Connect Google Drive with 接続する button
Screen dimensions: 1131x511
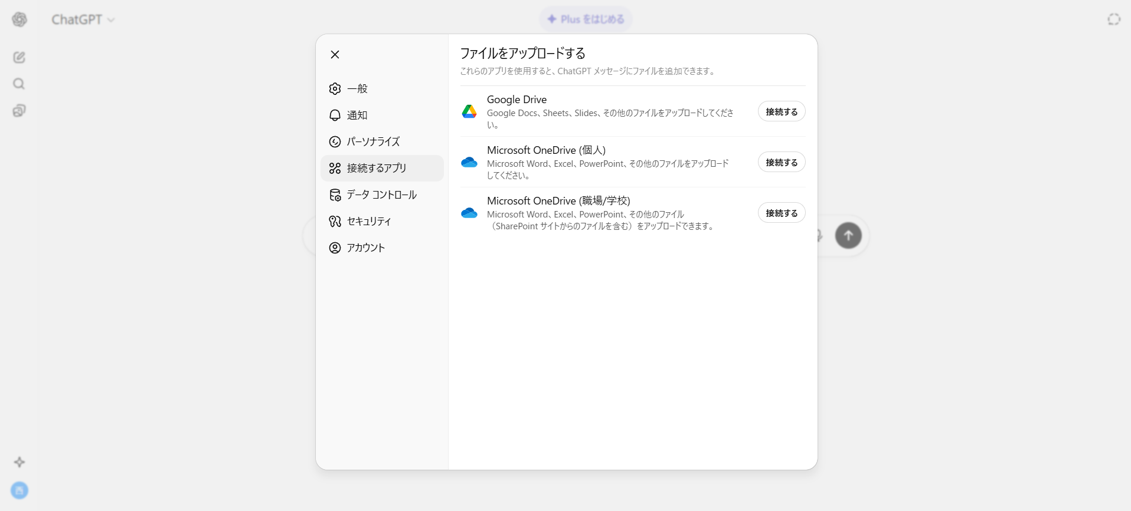[781, 111]
